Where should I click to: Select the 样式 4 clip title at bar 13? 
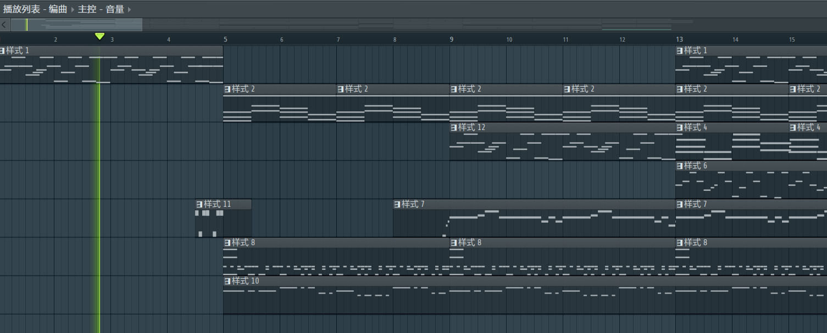[x=696, y=127]
